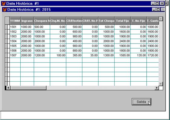Click the 1507 month cell
The height and width of the screenshot is (120, 170).
pos(15,55)
